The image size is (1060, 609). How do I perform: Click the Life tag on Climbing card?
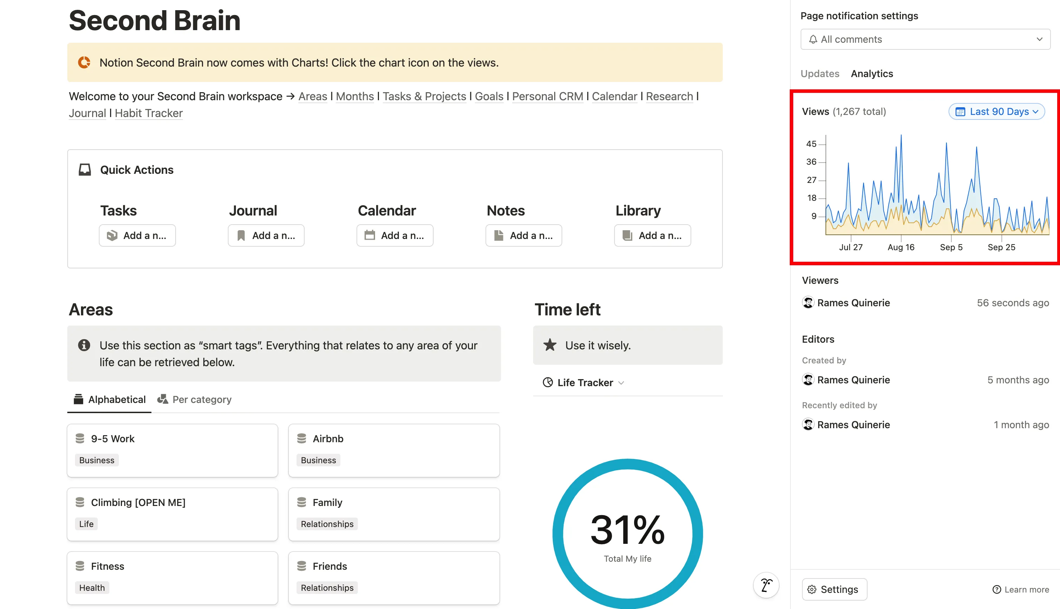[x=86, y=524]
